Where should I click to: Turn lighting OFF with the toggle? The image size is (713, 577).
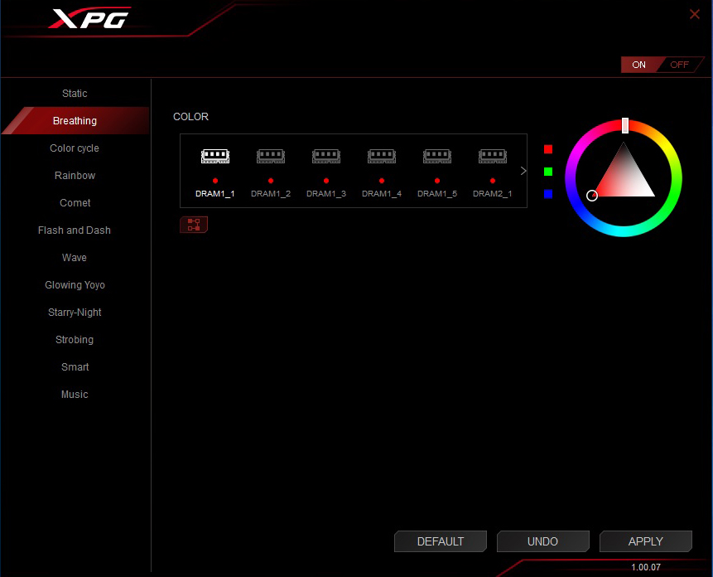[x=679, y=65]
